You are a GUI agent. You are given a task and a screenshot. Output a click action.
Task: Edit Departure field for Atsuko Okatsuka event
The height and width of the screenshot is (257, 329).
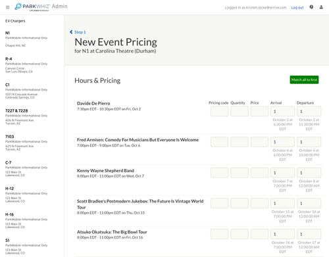[309, 234]
